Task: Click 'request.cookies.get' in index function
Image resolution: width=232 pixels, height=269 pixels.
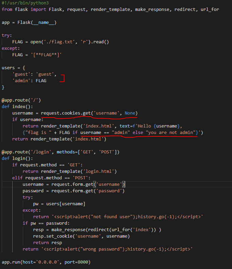Action: tap(66, 113)
